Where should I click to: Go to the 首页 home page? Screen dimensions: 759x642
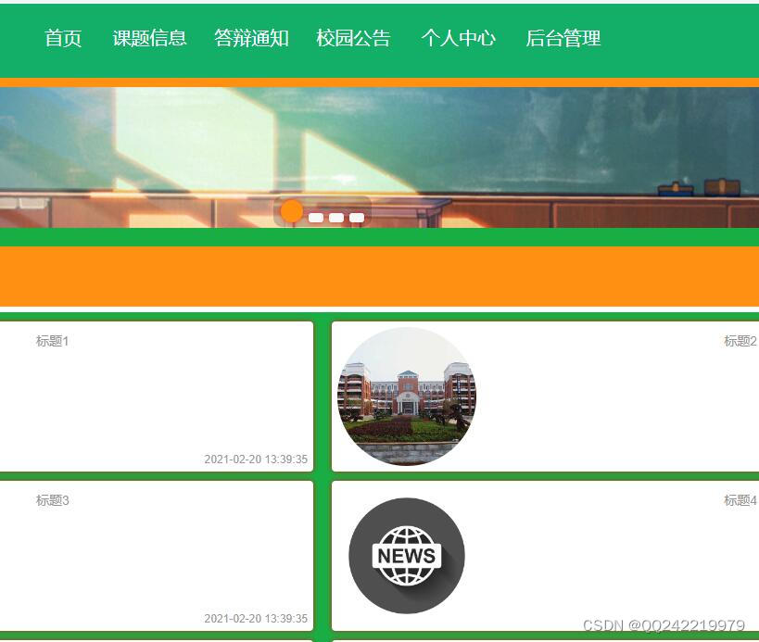pos(63,38)
